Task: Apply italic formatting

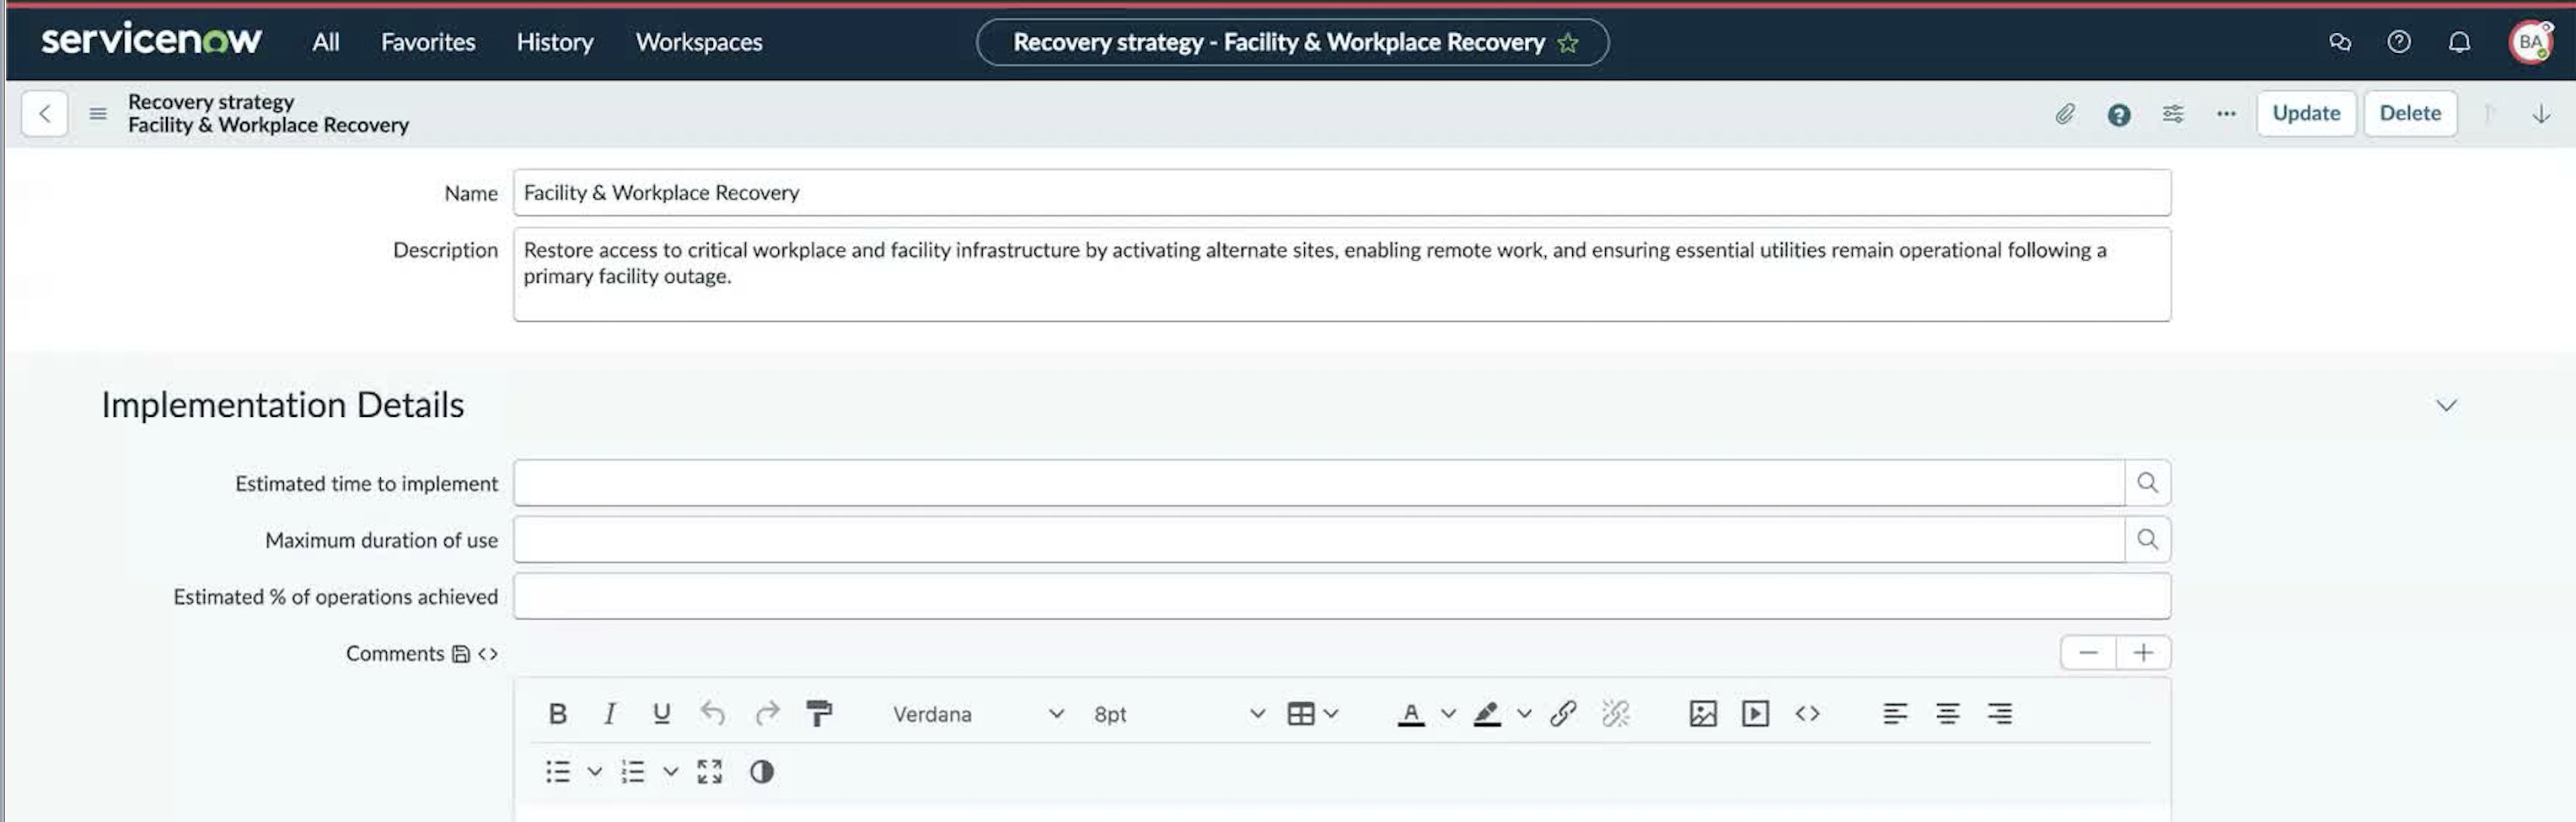Action: point(609,714)
